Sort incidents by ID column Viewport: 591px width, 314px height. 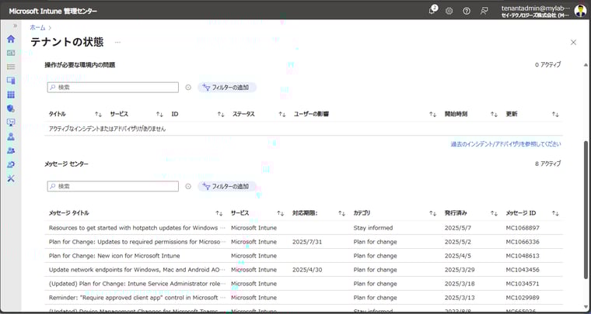[x=221, y=114]
